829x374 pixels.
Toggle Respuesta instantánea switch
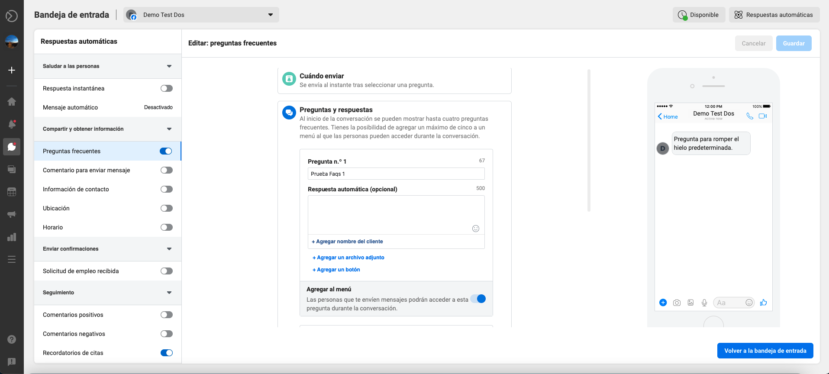pyautogui.click(x=167, y=88)
